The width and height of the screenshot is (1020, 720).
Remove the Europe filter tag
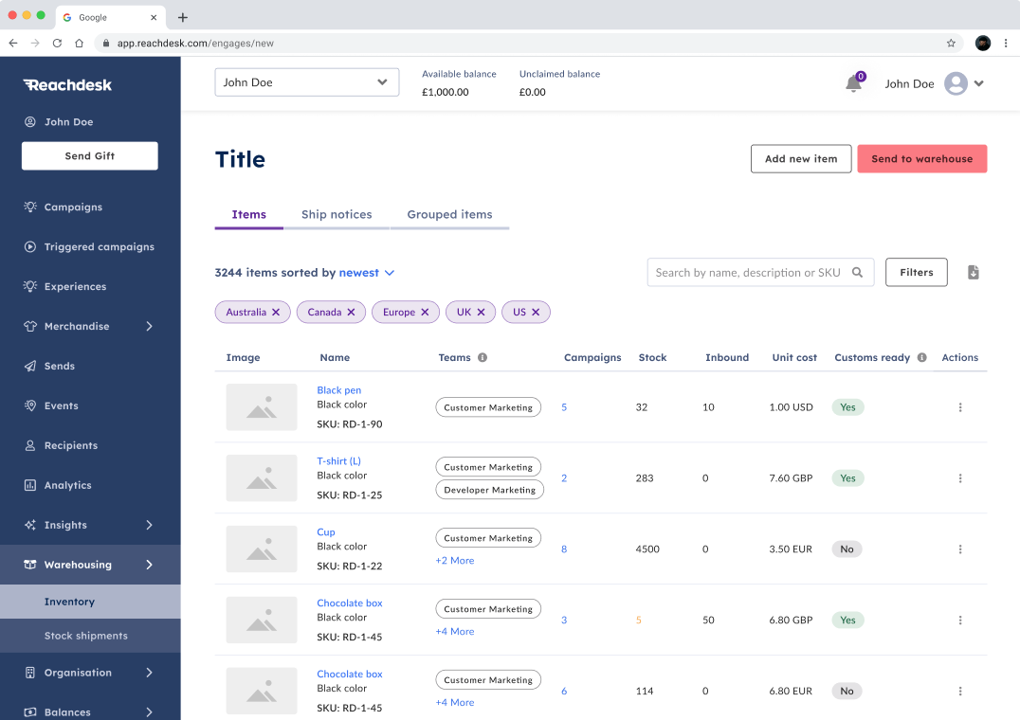click(428, 312)
